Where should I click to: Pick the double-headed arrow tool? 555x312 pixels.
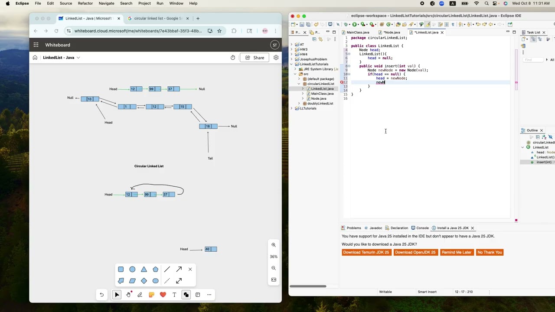pyautogui.click(x=179, y=281)
